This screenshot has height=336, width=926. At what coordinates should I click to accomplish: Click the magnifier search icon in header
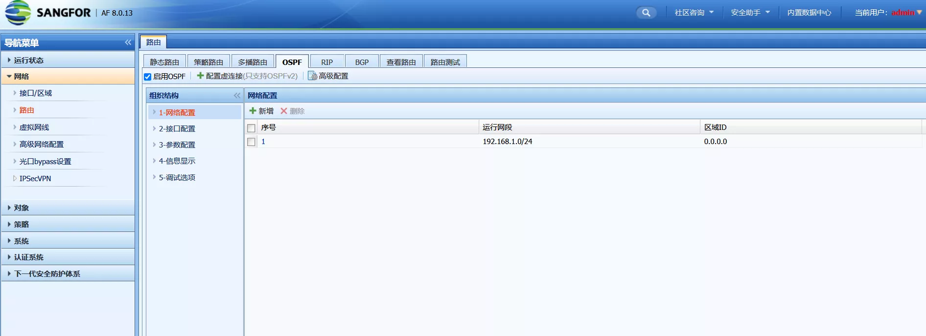pos(646,13)
